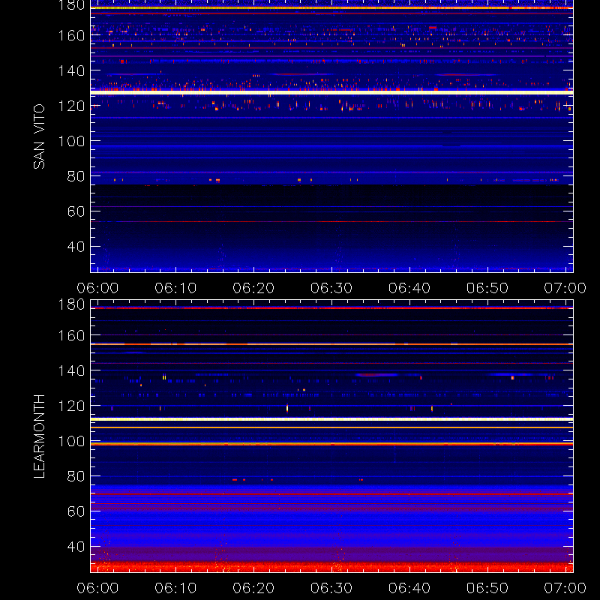
Task: Pick the 40 tick label on Learmonth plot
Action: point(76,547)
